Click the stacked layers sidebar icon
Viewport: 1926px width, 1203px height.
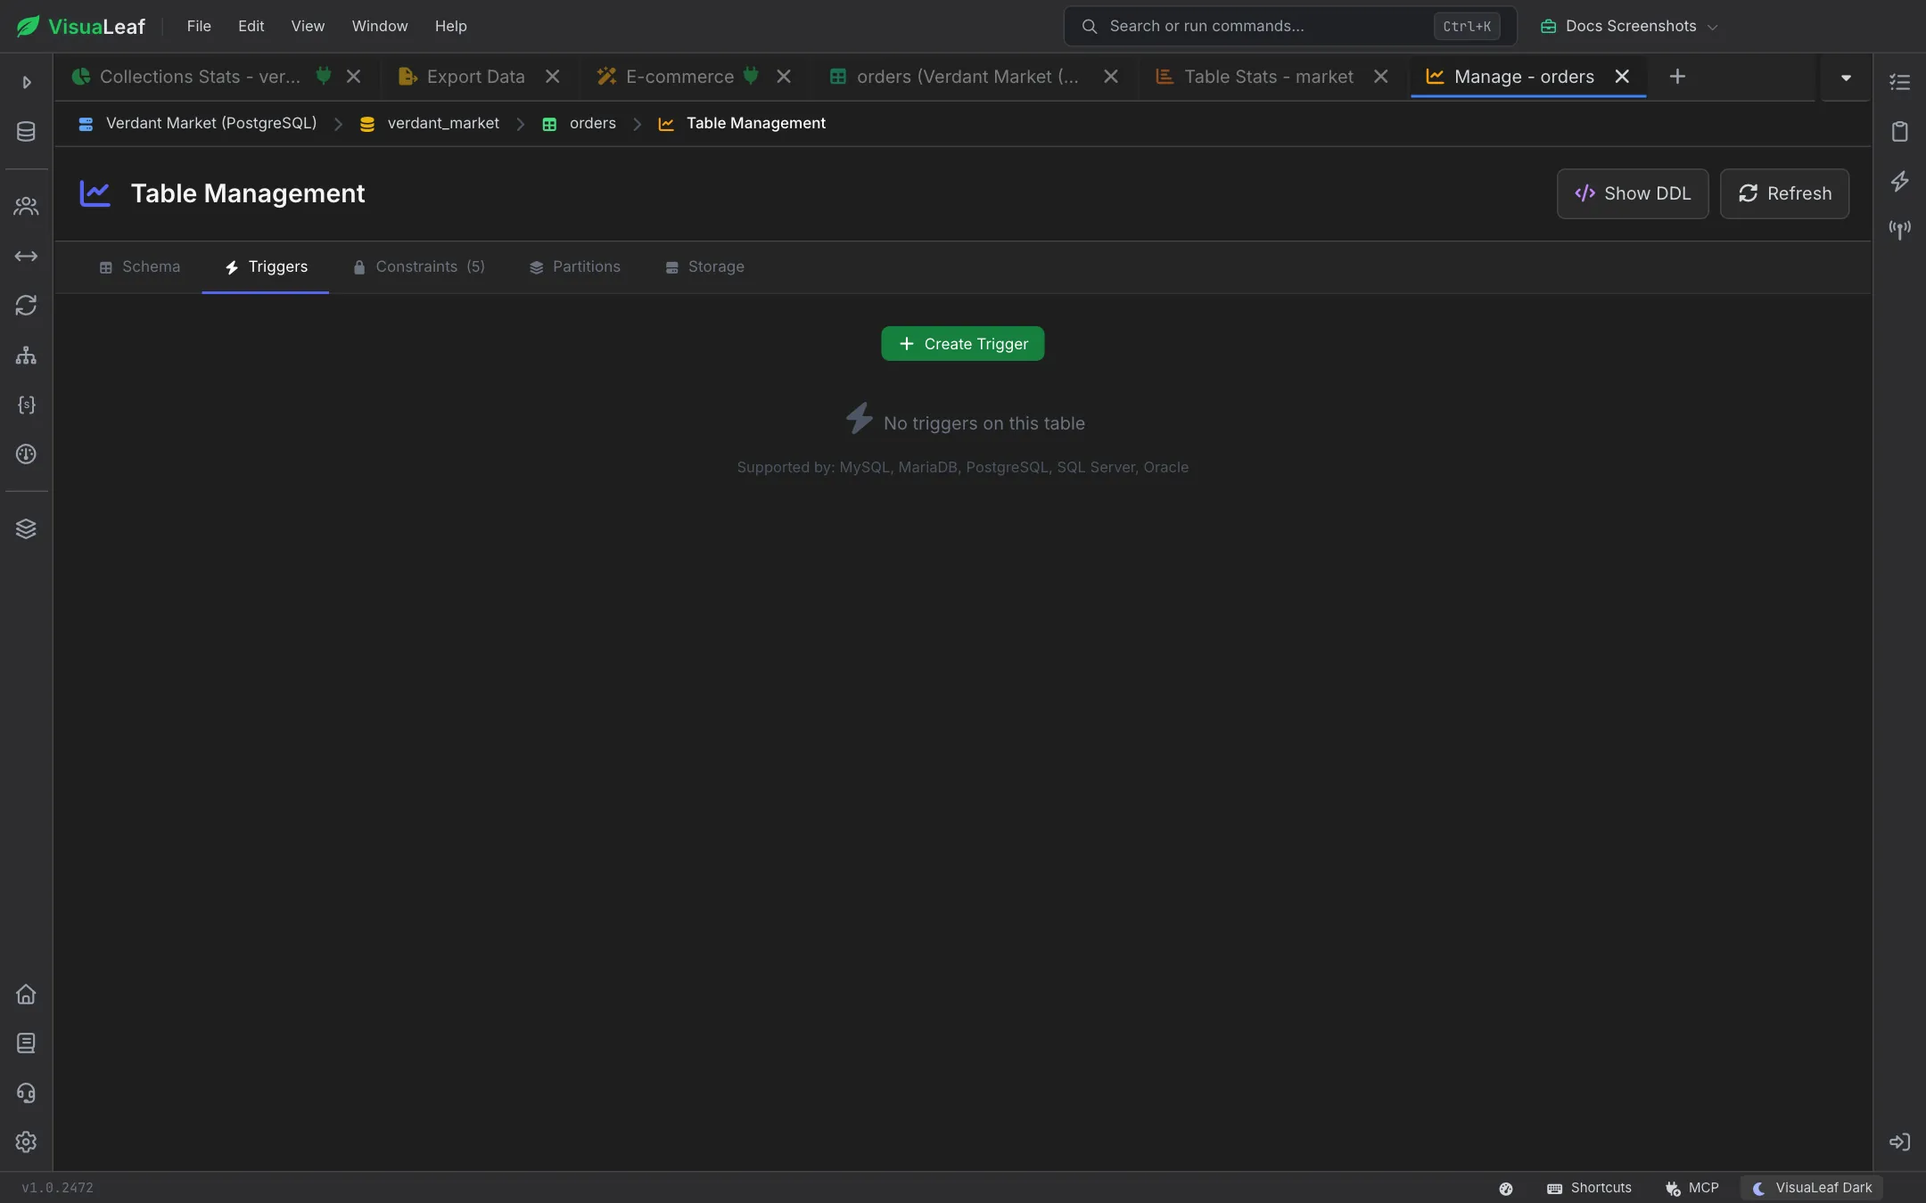click(x=26, y=529)
